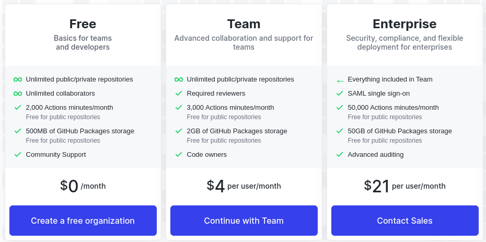Click checkmark beside 2,000 Actions minutes/month
This screenshot has height=242, width=486.
pyautogui.click(x=18, y=108)
